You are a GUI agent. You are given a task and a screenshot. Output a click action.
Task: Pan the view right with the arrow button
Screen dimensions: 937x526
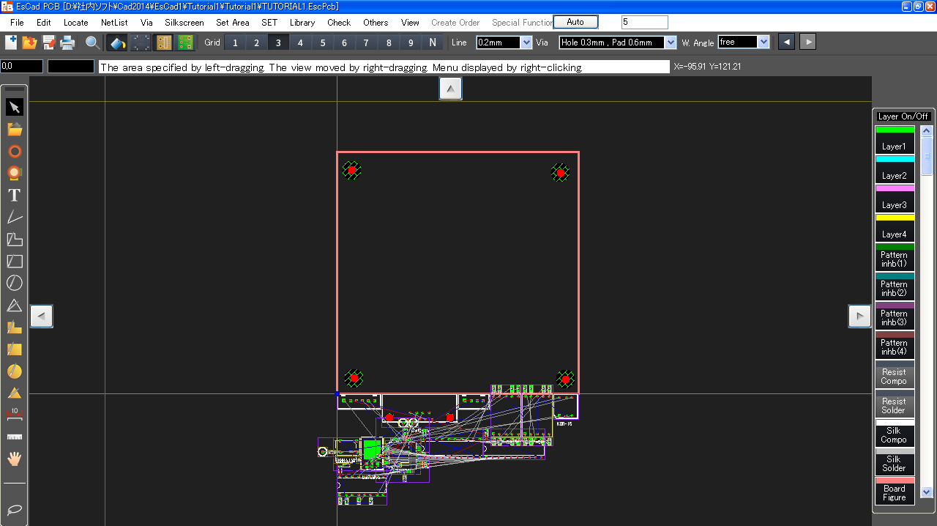(x=859, y=316)
